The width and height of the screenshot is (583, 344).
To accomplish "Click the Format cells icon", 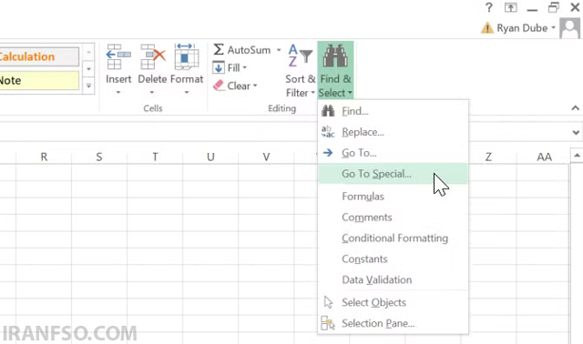I will click(187, 56).
